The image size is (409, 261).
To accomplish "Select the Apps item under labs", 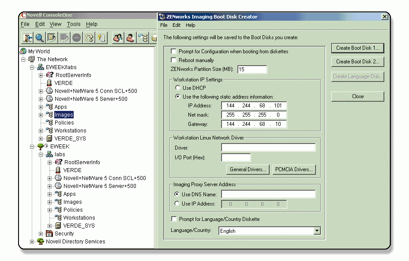I will pos(69,194).
